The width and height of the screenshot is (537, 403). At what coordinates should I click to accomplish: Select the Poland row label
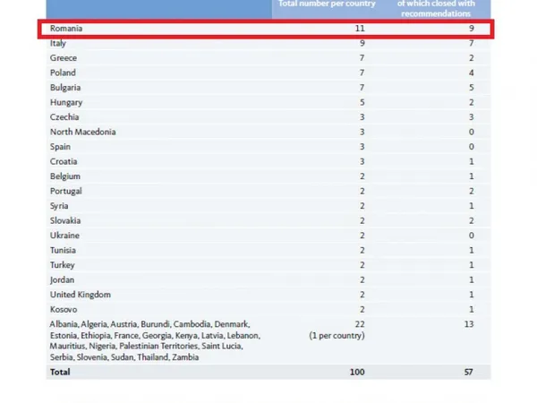63,73
